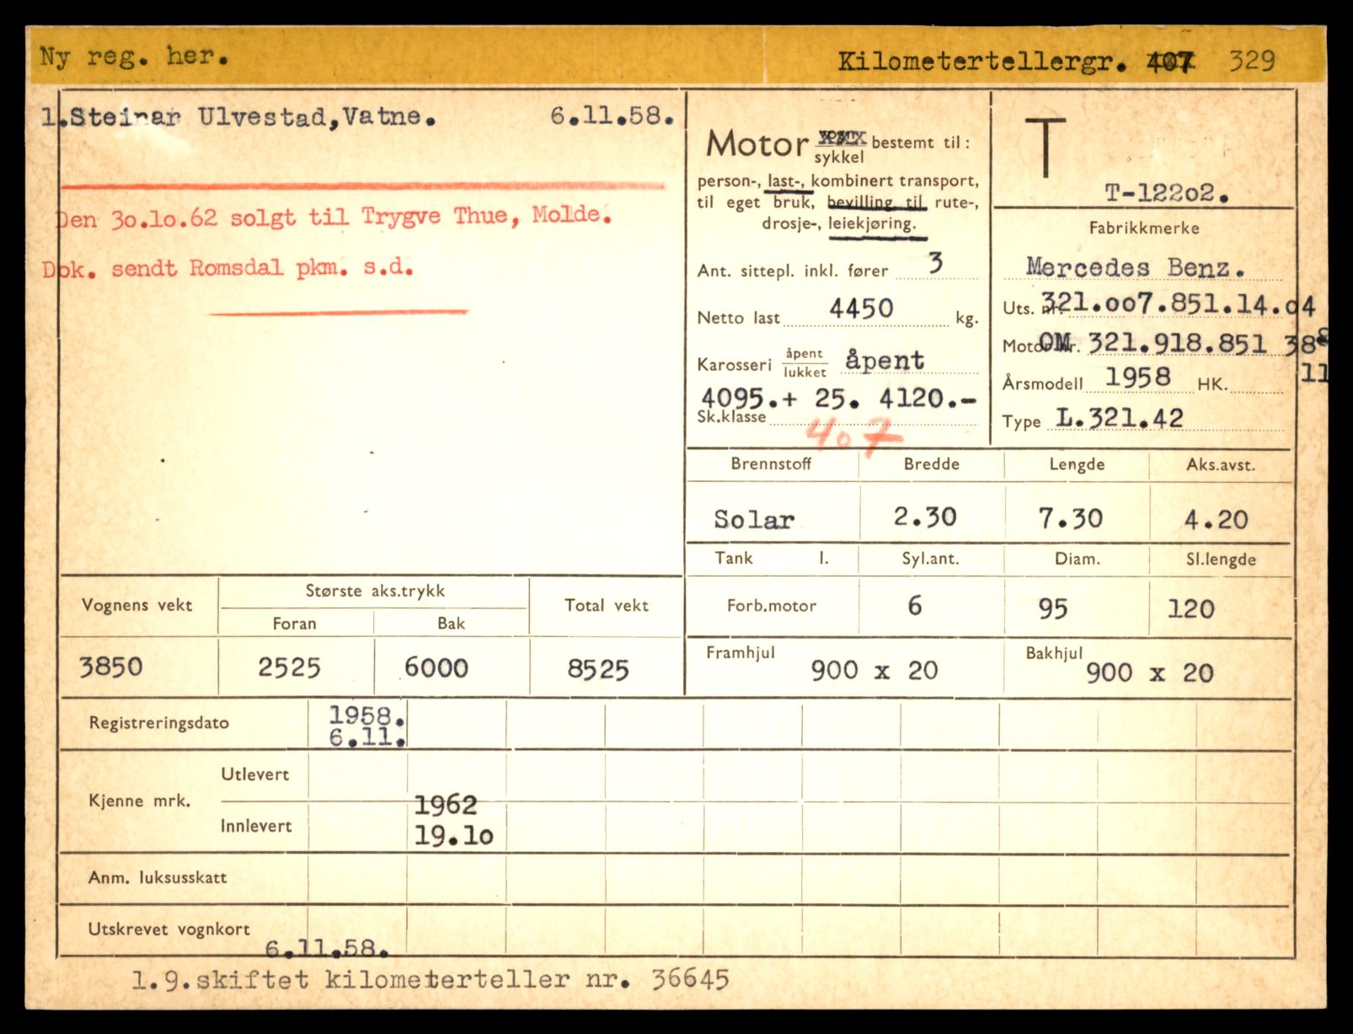Click the Framhjul tire size 900 x 20

coord(874,671)
